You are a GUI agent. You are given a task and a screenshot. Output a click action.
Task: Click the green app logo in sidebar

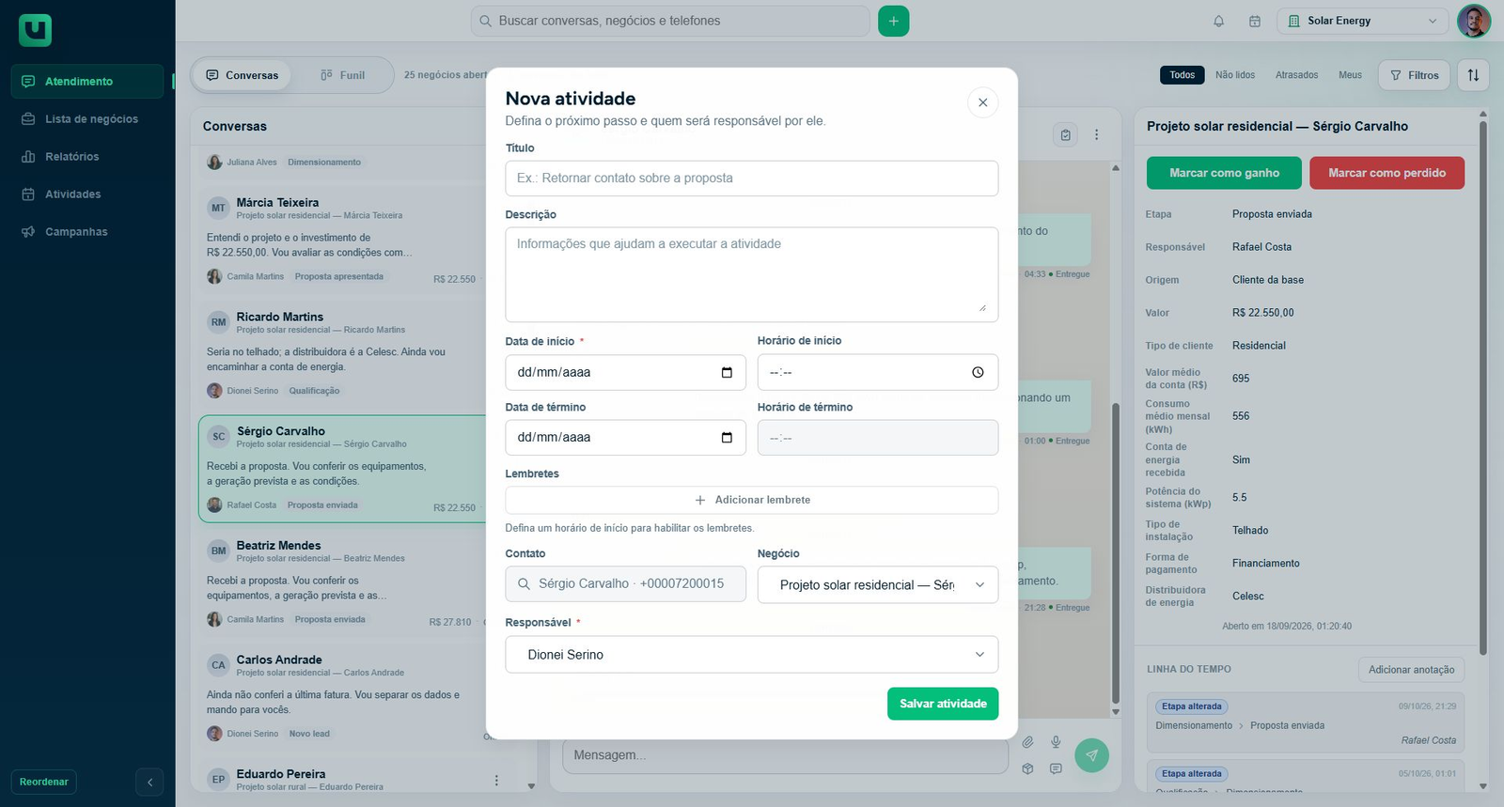pos(35,31)
